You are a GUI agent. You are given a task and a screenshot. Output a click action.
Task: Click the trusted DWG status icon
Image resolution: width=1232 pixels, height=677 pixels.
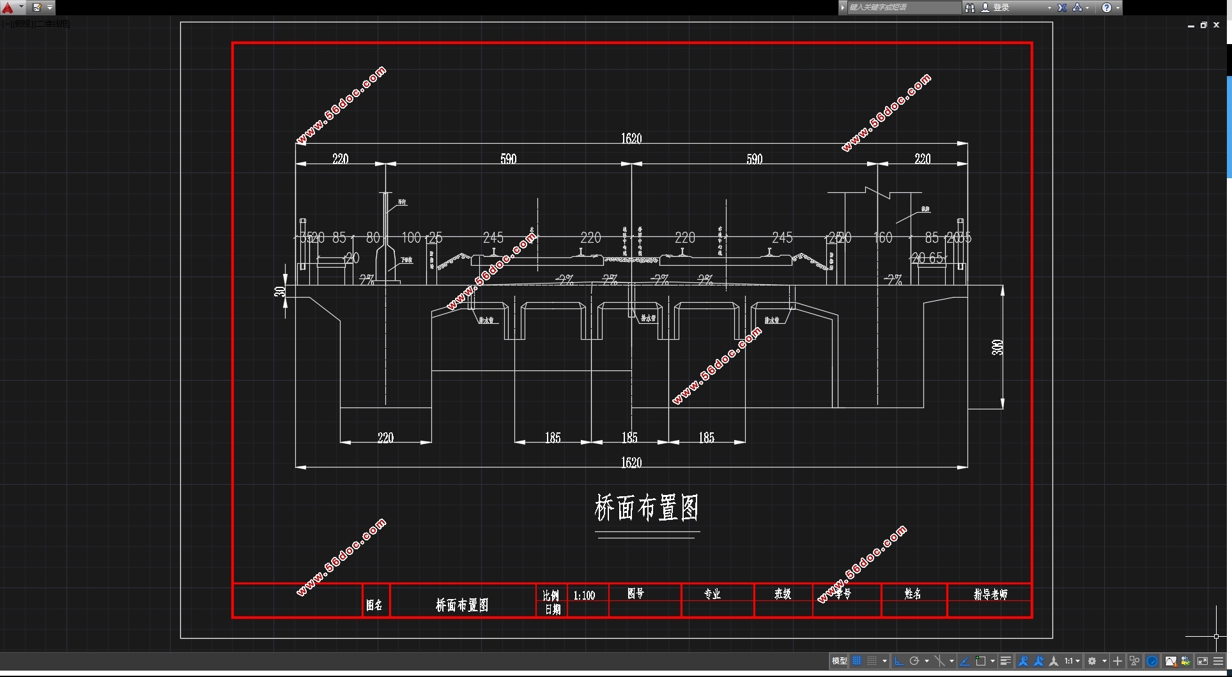pos(1186,661)
